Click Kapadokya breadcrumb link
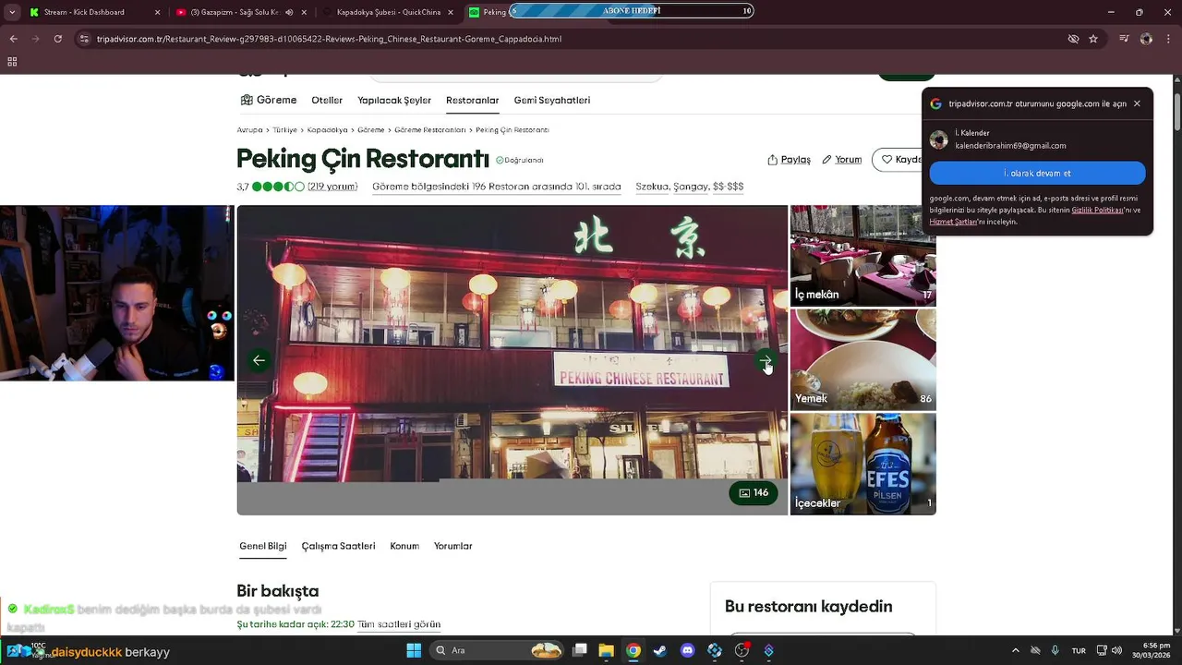 (327, 130)
